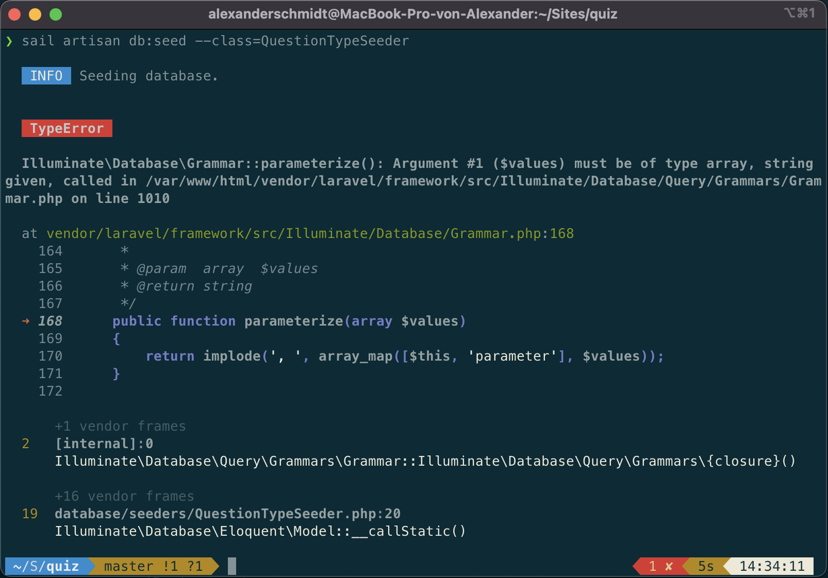This screenshot has height=578, width=828.
Task: Click the '--class=QuestionTypeSeeder' argument
Action: click(x=302, y=41)
